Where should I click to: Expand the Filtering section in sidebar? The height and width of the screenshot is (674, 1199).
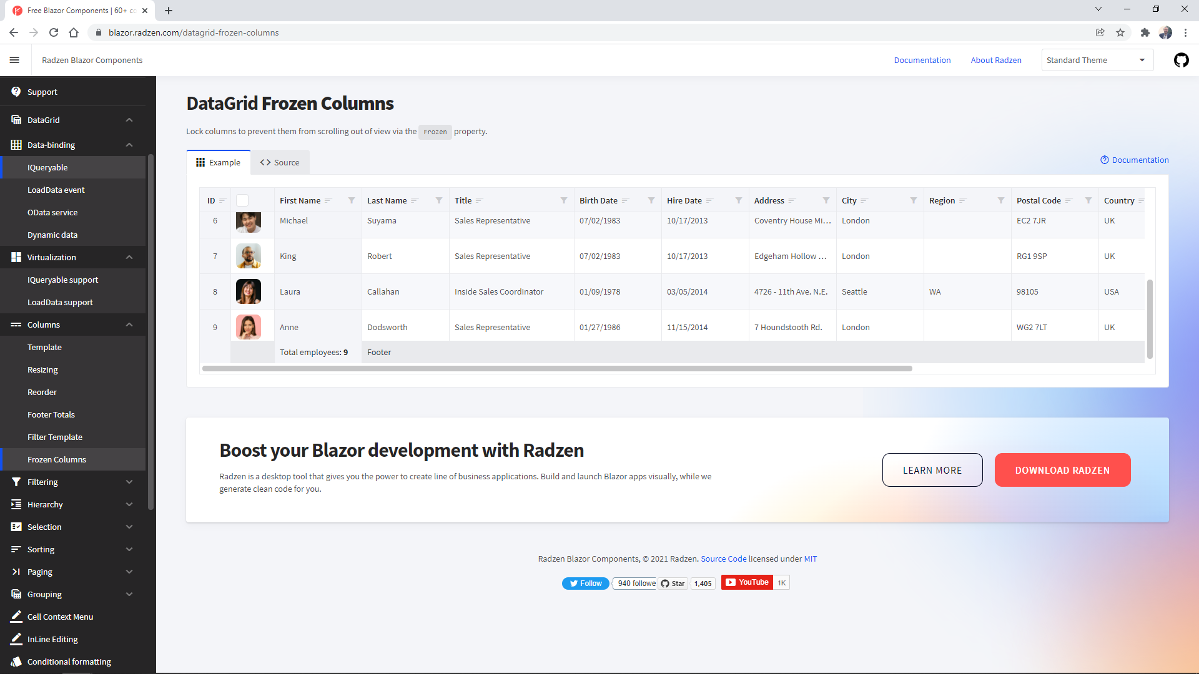[x=129, y=482]
